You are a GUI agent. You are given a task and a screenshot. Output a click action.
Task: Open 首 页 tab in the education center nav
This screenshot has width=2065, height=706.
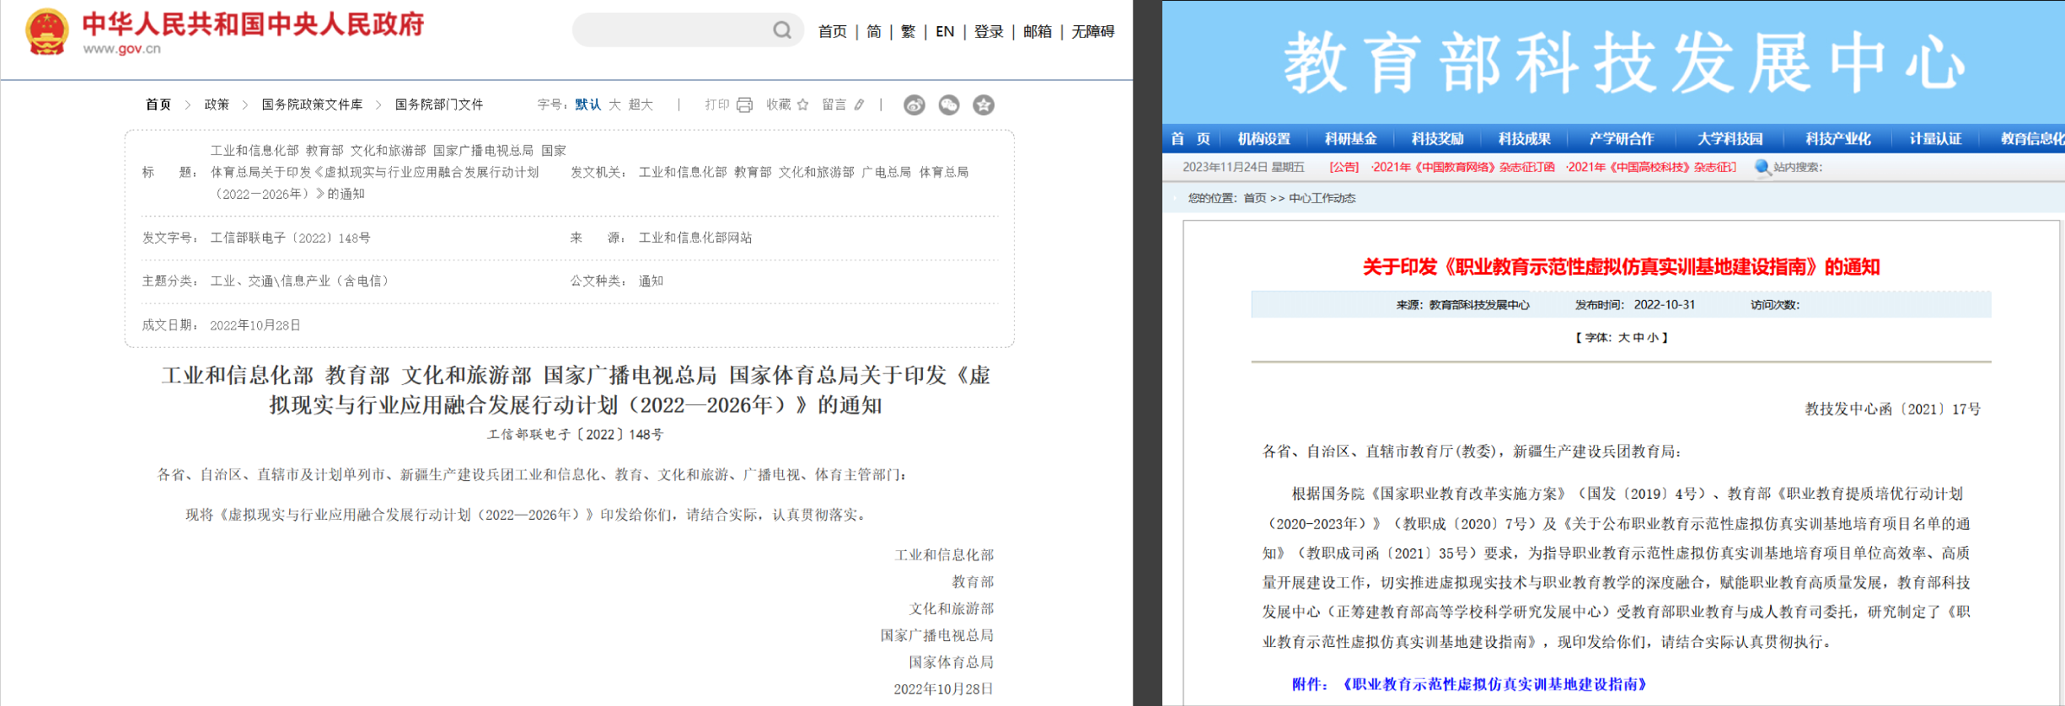point(1191,139)
